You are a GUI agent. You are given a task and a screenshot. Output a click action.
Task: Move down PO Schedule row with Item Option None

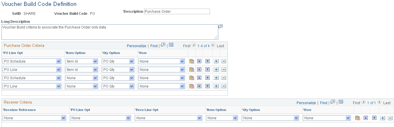tap(208, 78)
